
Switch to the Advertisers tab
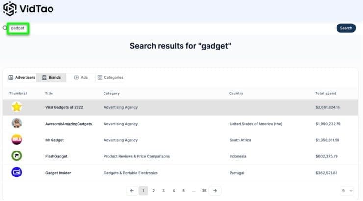click(22, 78)
